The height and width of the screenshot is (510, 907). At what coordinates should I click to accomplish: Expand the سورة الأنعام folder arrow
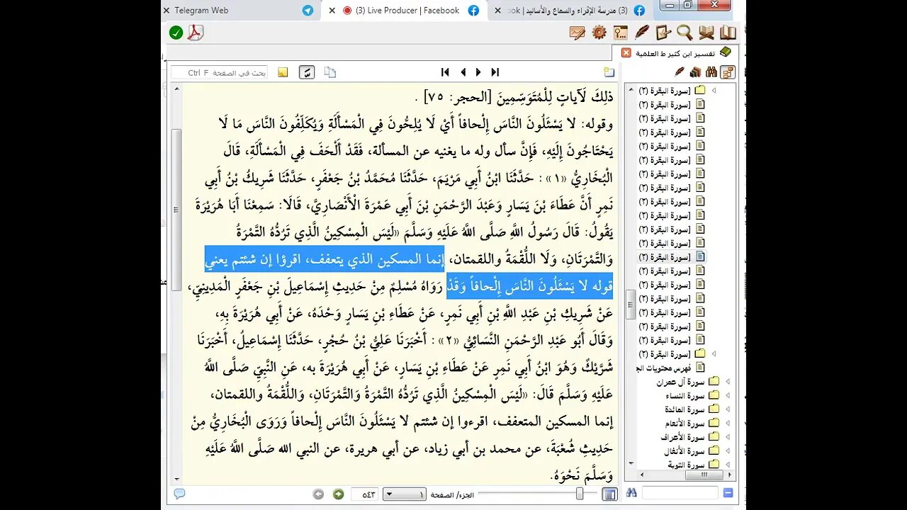[x=727, y=423]
